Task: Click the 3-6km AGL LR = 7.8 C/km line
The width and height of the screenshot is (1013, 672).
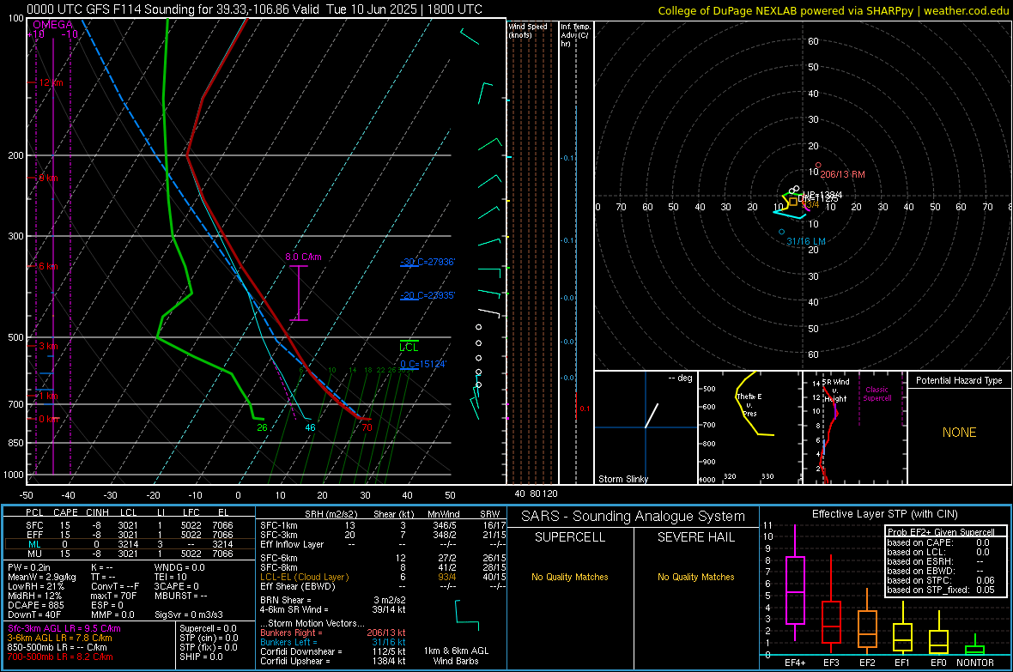Action: point(60,638)
